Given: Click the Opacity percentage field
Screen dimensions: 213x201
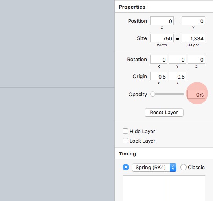Looking at the screenshot, I should coord(196,94).
